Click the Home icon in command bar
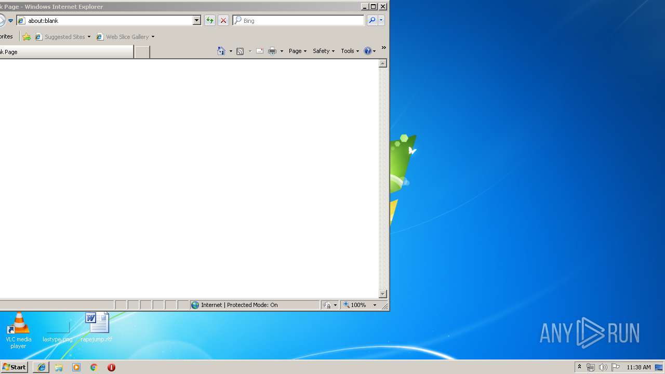 coord(221,51)
